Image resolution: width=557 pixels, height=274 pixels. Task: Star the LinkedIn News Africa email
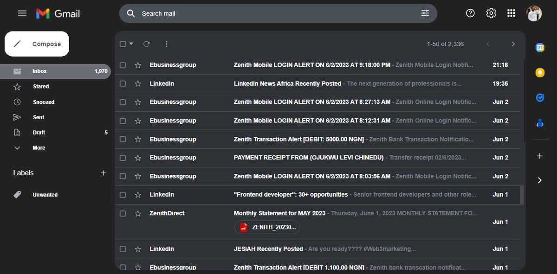[138, 84]
